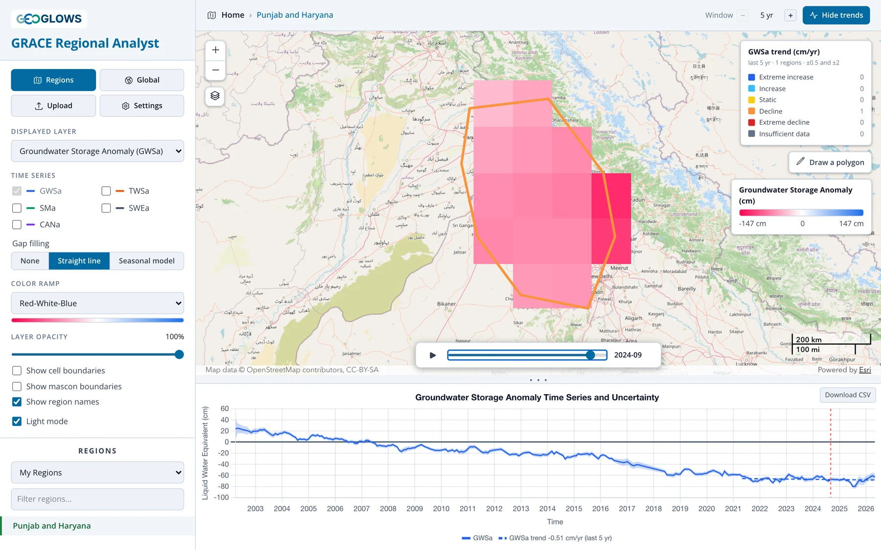
Task: Click the Decline legend swatch
Action: [751, 111]
